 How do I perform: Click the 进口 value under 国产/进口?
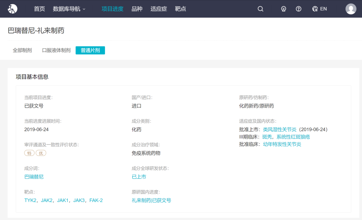[136, 106]
